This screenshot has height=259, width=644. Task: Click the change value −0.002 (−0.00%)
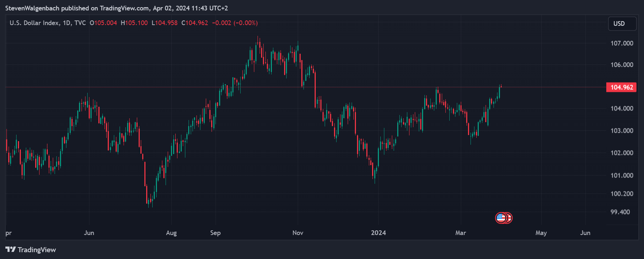pos(235,23)
